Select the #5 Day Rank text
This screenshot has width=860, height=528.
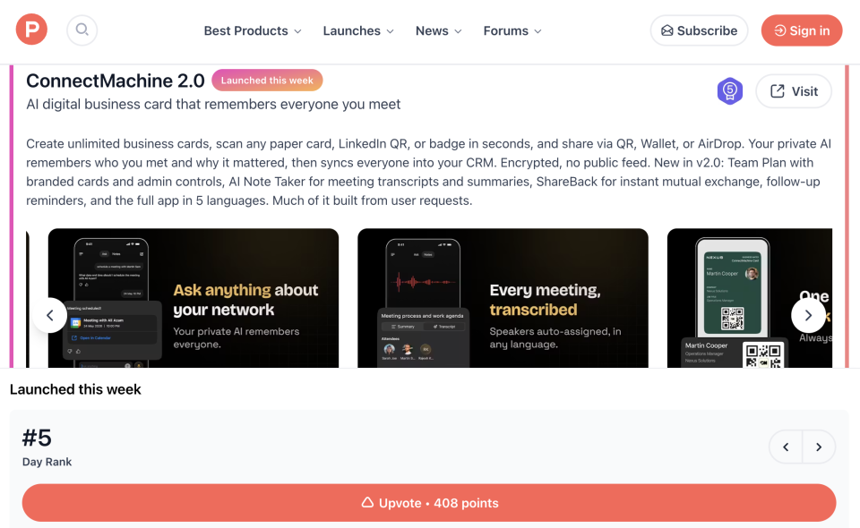click(47, 447)
